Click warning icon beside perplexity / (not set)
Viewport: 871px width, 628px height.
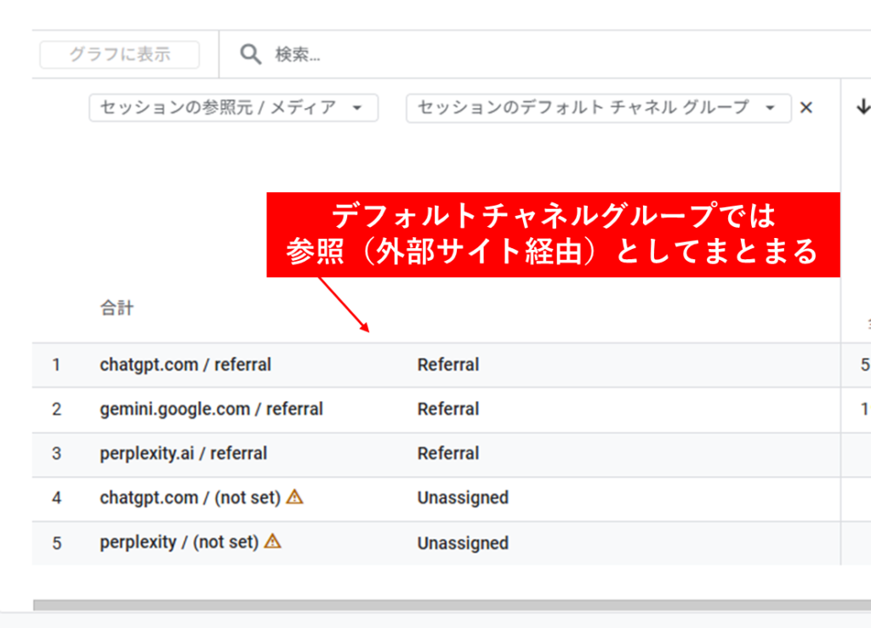(x=272, y=541)
